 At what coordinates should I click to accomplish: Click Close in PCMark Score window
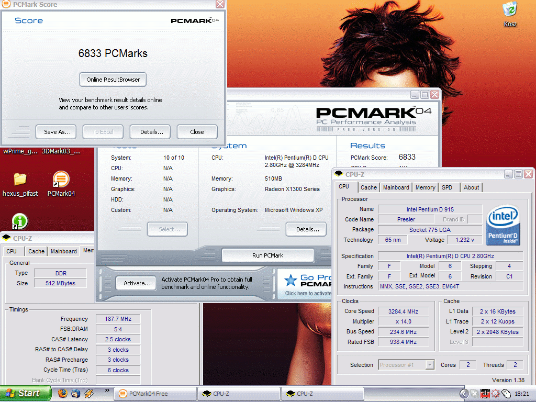[x=197, y=132]
